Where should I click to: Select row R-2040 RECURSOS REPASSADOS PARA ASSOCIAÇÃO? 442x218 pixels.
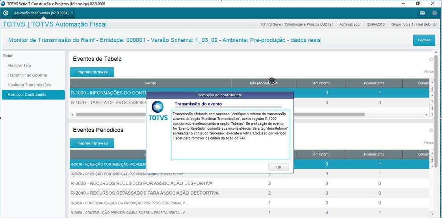tap(249, 193)
